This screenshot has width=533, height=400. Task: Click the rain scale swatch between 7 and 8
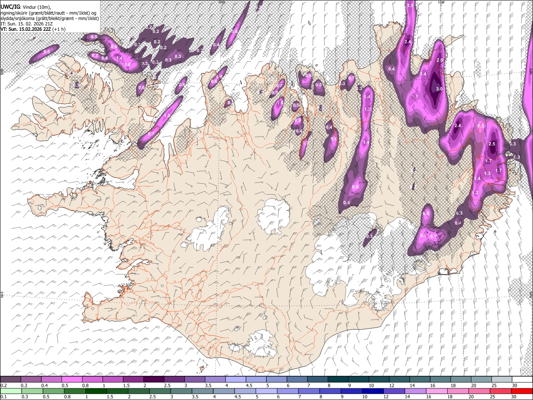309,391
